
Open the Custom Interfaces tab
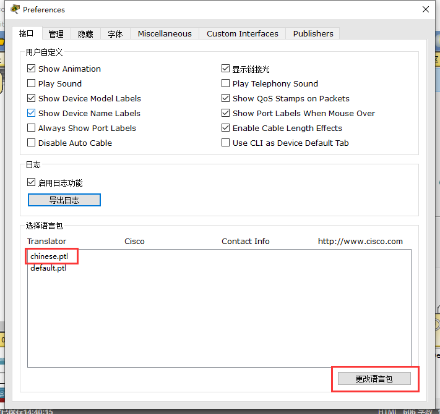click(243, 34)
